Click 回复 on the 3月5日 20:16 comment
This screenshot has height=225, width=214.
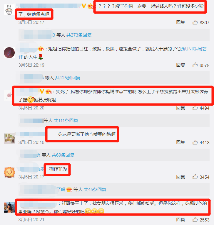(x=180, y=142)
